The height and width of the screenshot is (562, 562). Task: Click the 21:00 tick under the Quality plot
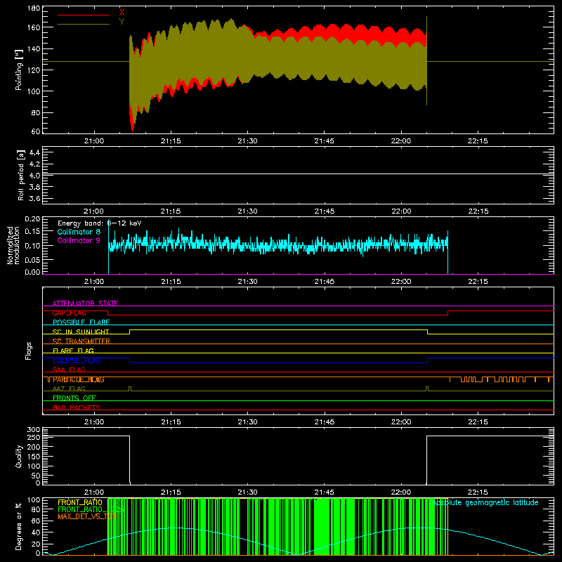94,492
